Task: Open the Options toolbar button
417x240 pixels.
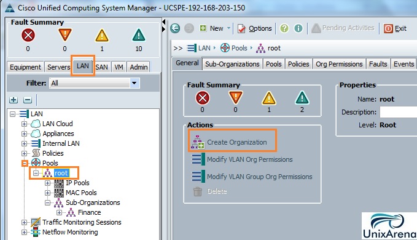Action: click(254, 28)
